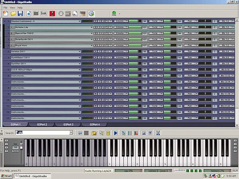Open the Pan dropdown on channel 5 row
239x179 pixels.
point(196,70)
